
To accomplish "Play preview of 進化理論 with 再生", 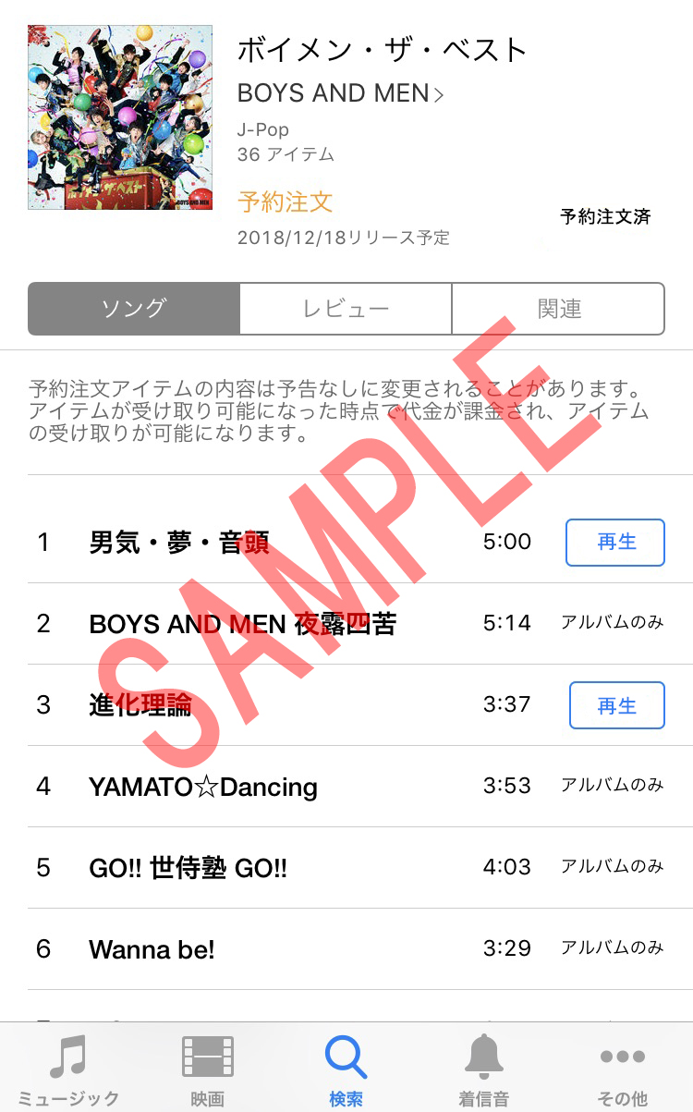I will coord(616,705).
